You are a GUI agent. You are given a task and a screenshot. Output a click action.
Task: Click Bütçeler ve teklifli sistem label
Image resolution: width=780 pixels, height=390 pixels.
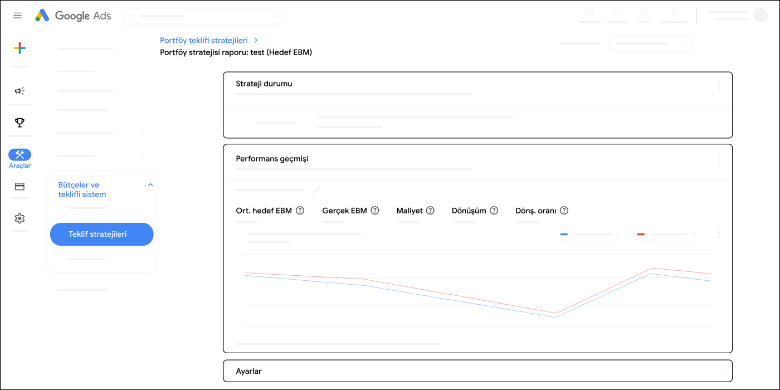point(82,189)
